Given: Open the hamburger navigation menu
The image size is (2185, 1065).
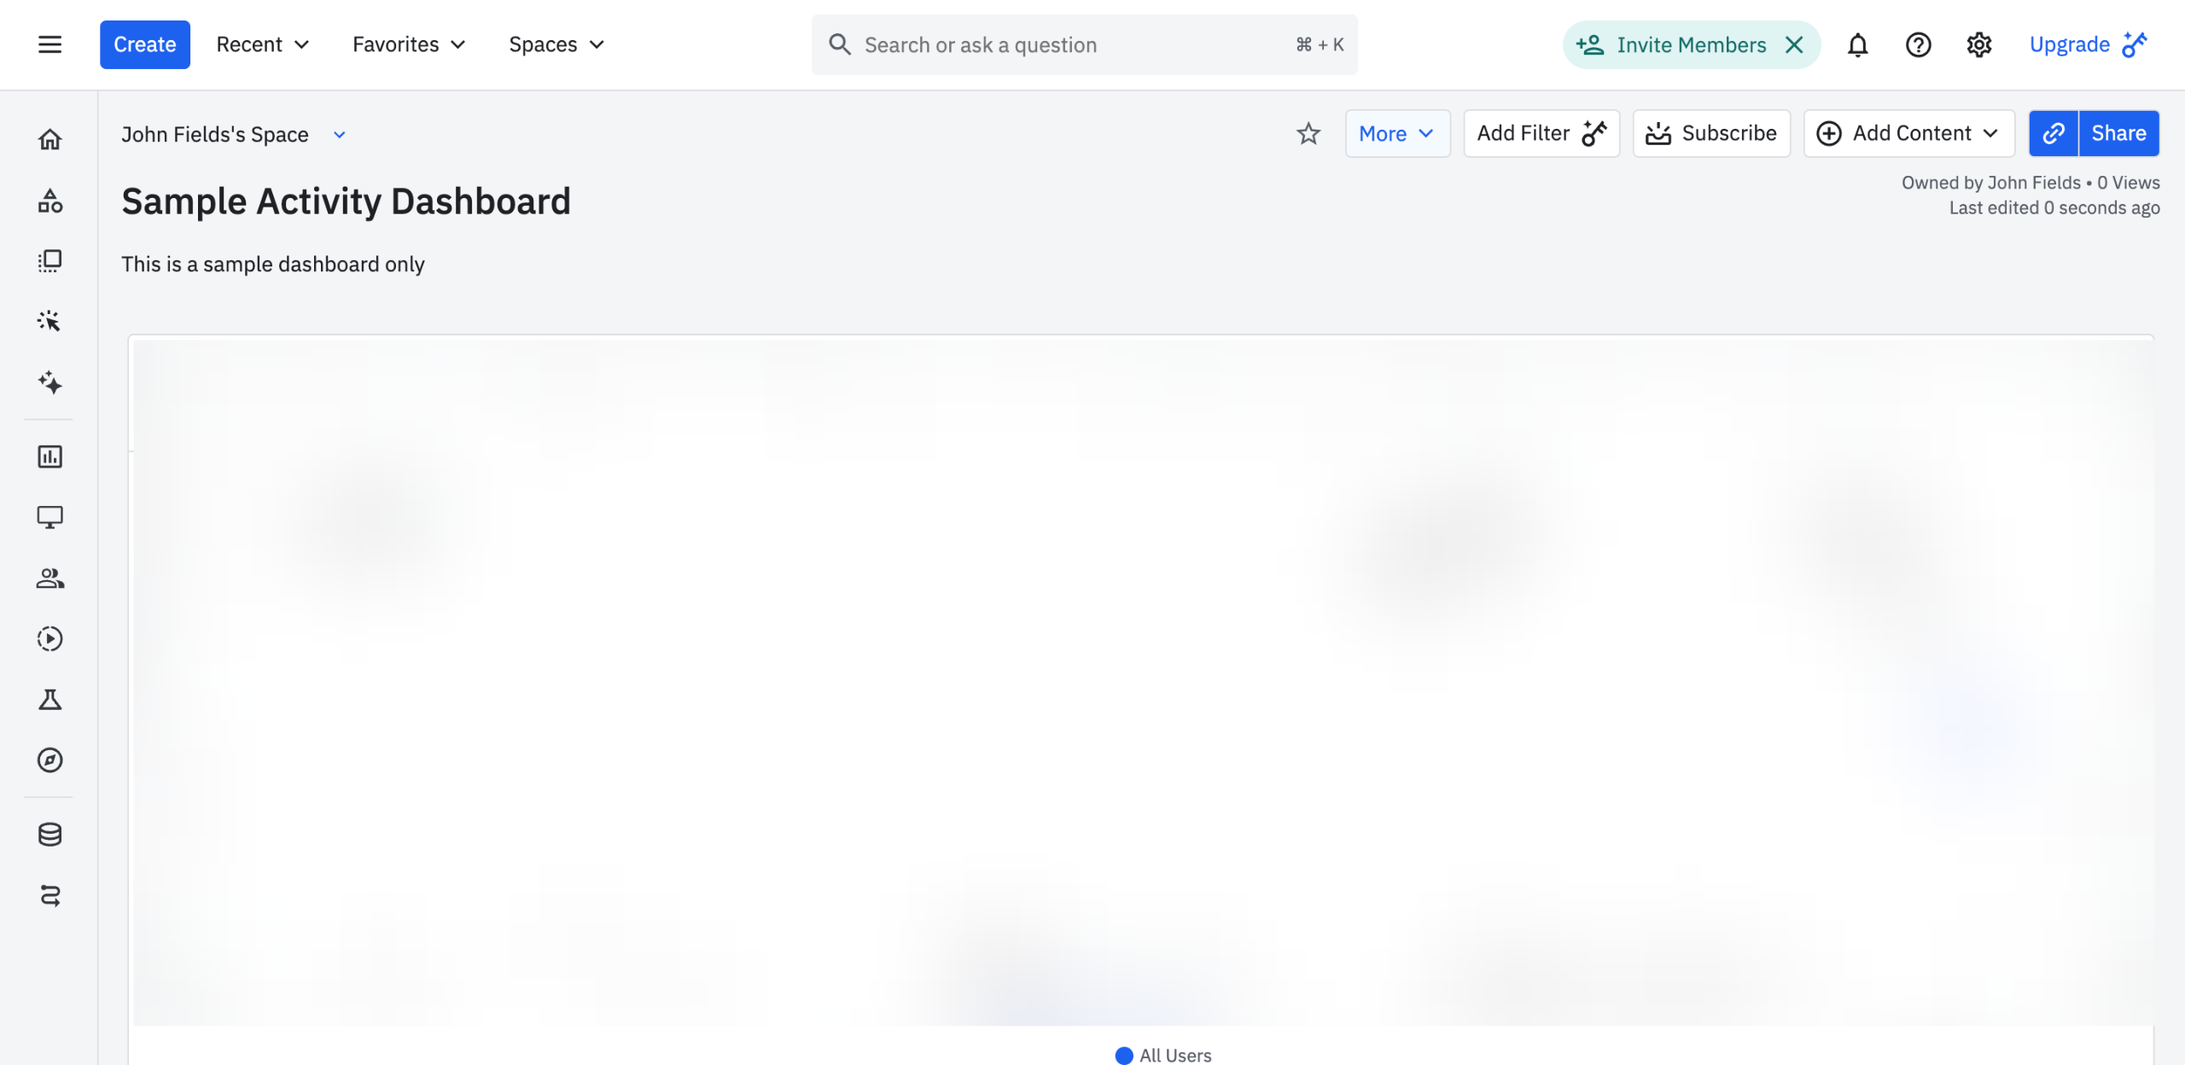Looking at the screenshot, I should coord(50,44).
